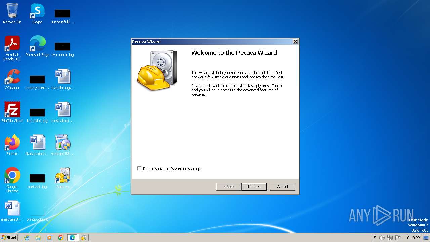Open the network status tray icon
The width and height of the screenshot is (430, 242).
[390, 238]
